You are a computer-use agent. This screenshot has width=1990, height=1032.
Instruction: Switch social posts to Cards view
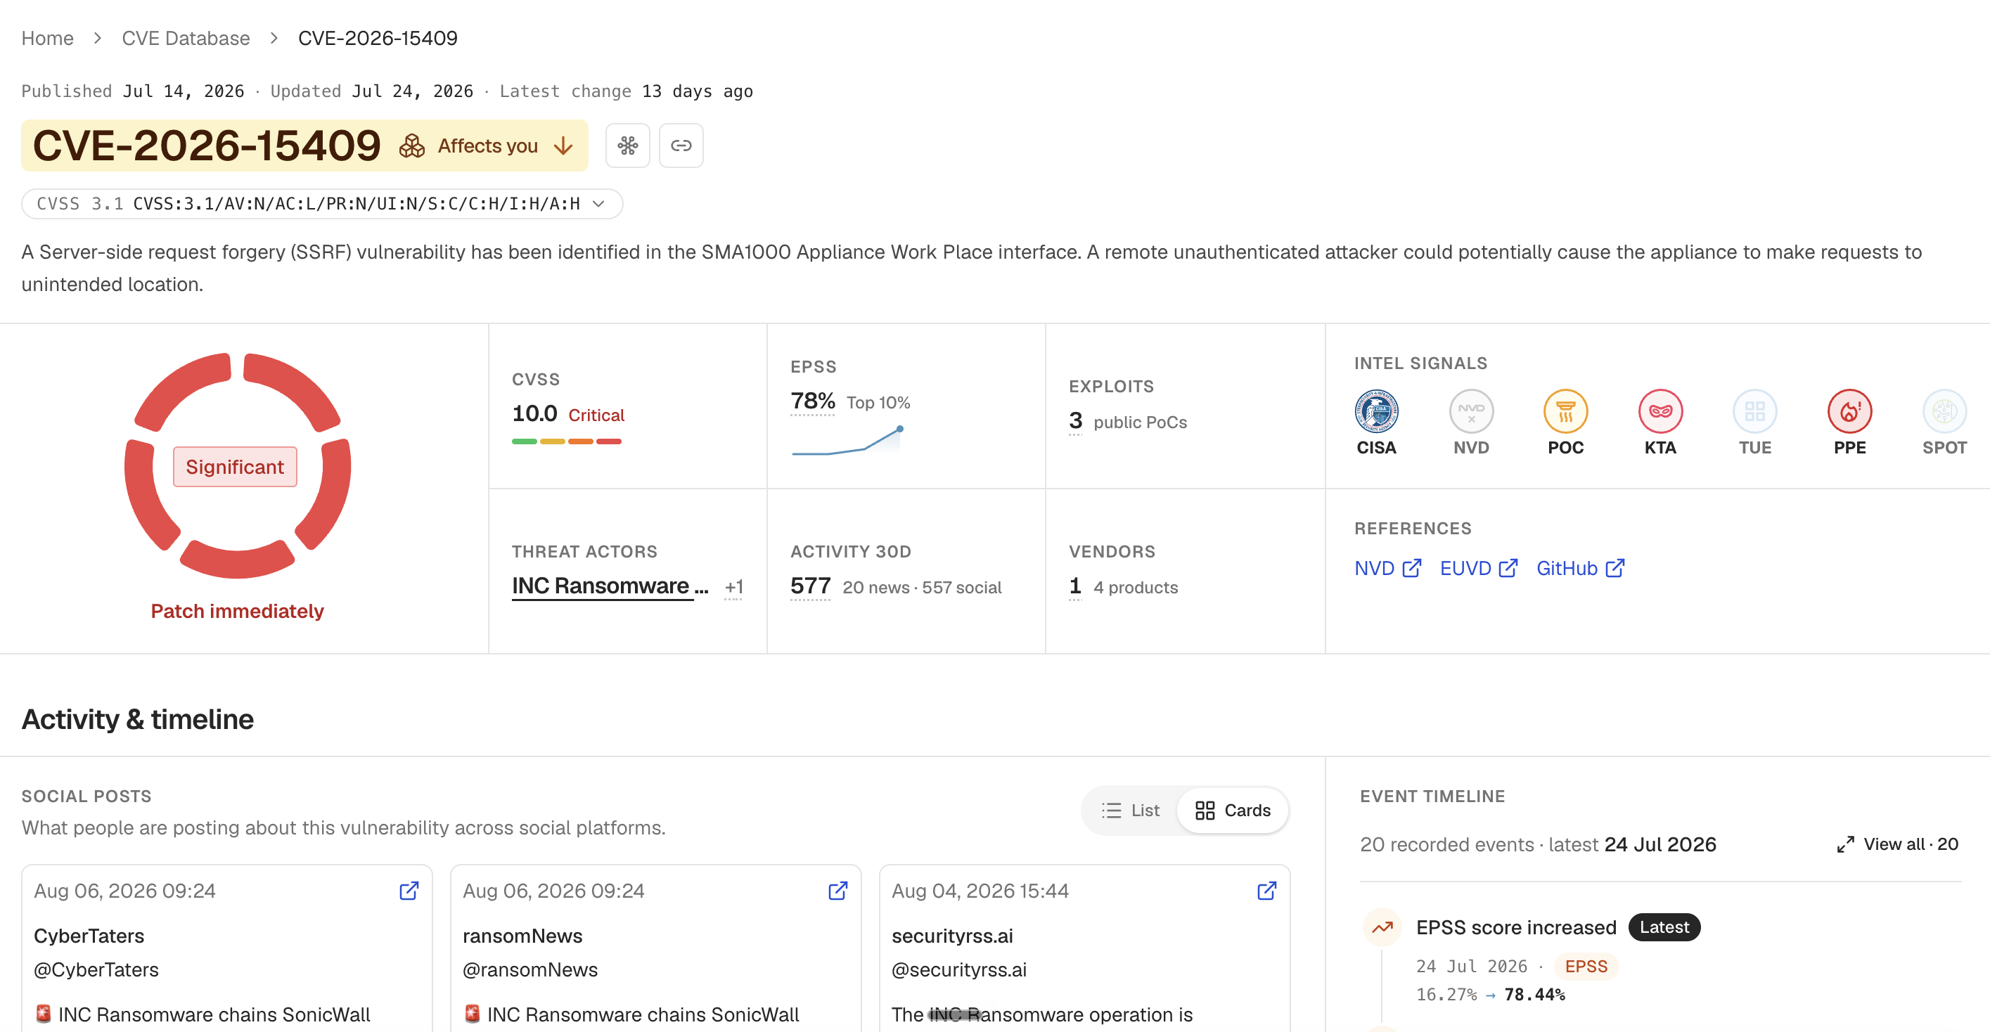(1232, 811)
